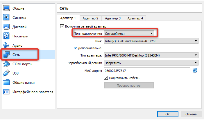The image size is (204, 120).
Task: Switch to the Адаптер 4 tab
Action: (x=135, y=18)
